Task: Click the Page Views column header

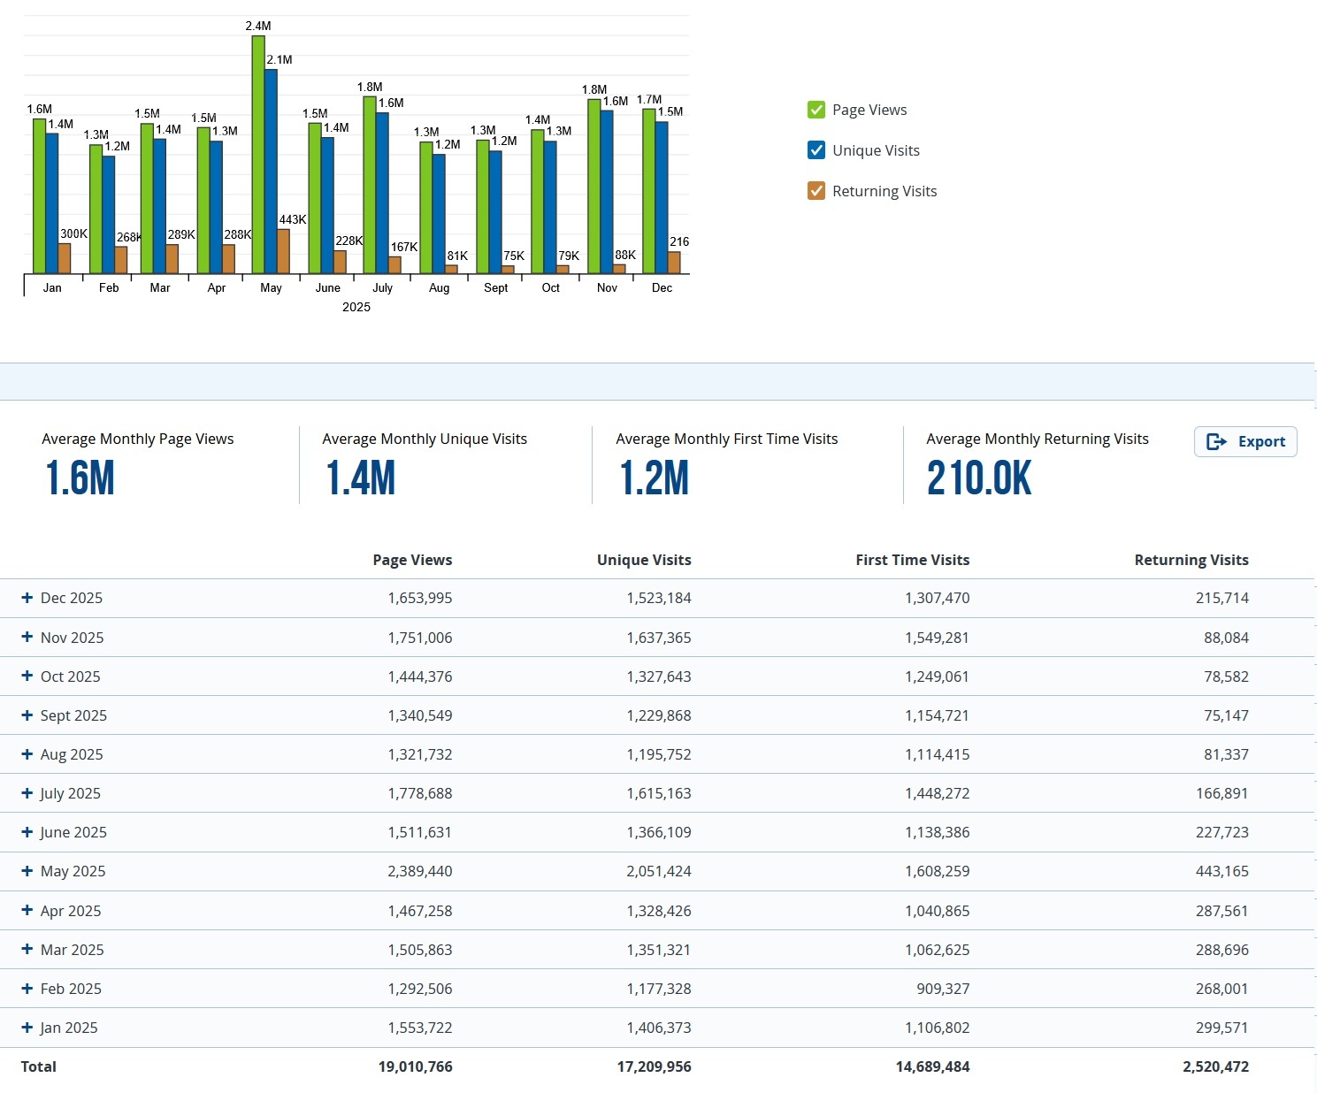Action: click(x=412, y=560)
